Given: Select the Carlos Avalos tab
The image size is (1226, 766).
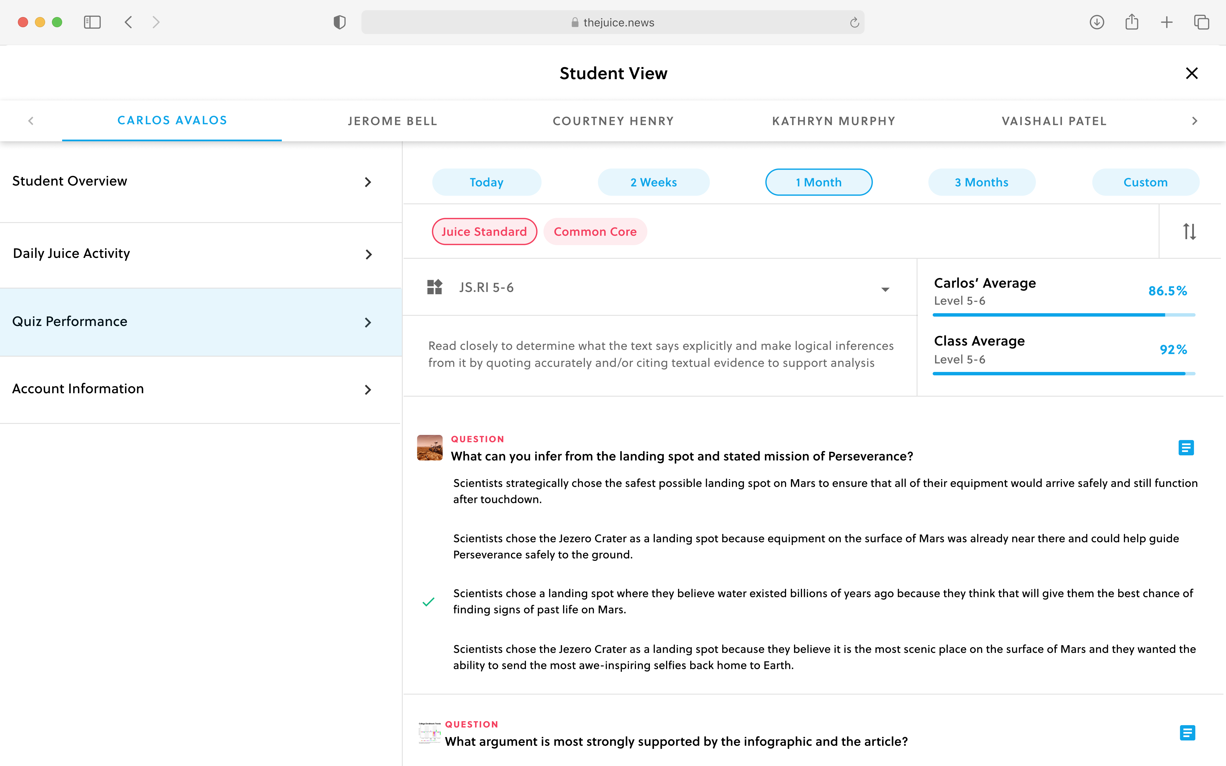Looking at the screenshot, I should (172, 121).
